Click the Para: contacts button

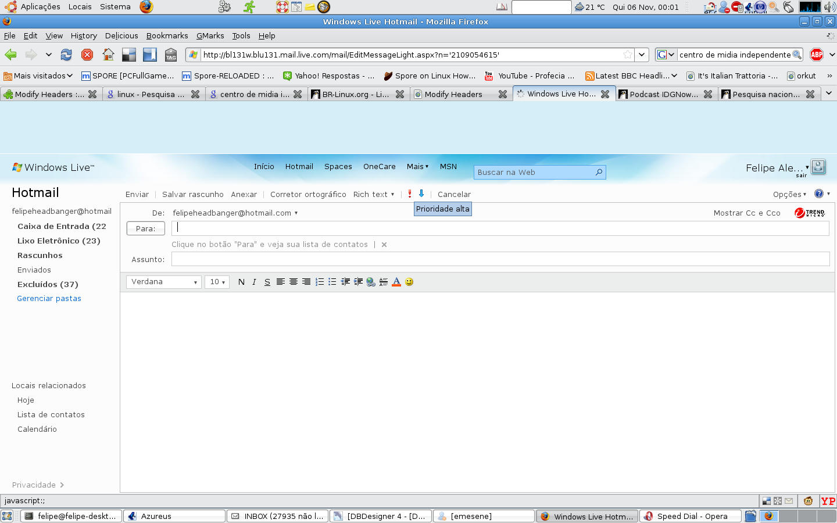tap(145, 228)
